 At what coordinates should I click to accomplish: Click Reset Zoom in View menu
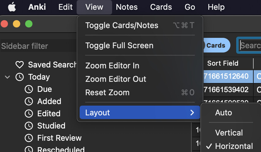pos(107,92)
